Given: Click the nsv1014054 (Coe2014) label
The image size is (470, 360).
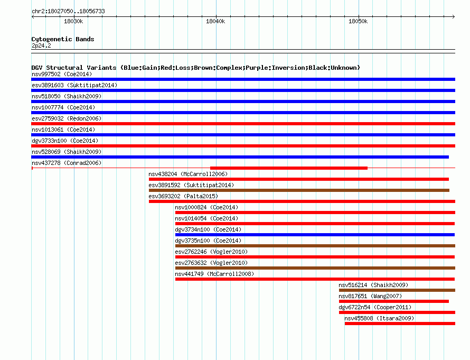Looking at the screenshot, I should [x=206, y=218].
